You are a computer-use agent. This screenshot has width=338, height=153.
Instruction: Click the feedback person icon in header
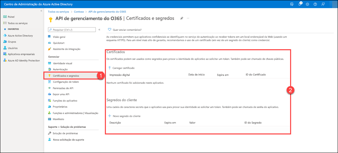pyautogui.click(x=323, y=4)
